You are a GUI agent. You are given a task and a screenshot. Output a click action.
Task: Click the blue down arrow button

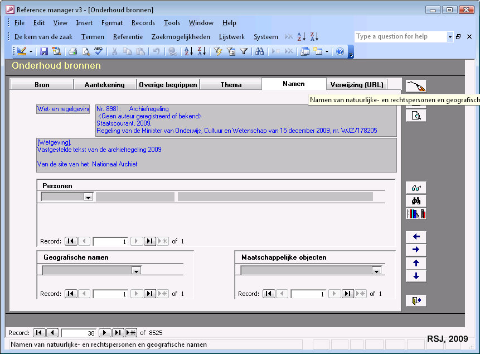pyautogui.click(x=416, y=276)
